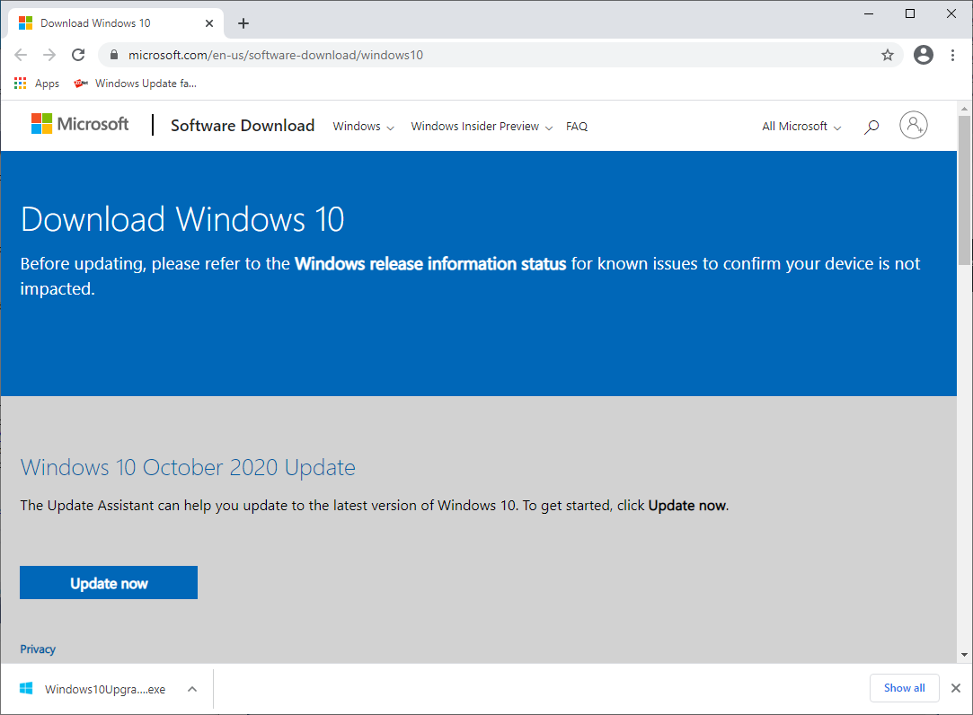The height and width of the screenshot is (715, 973).
Task: Click the padlock site info icon
Action: pyautogui.click(x=113, y=55)
